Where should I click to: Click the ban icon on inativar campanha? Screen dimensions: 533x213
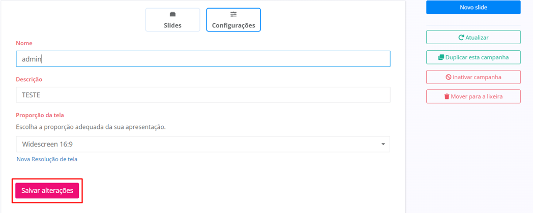[x=449, y=77]
